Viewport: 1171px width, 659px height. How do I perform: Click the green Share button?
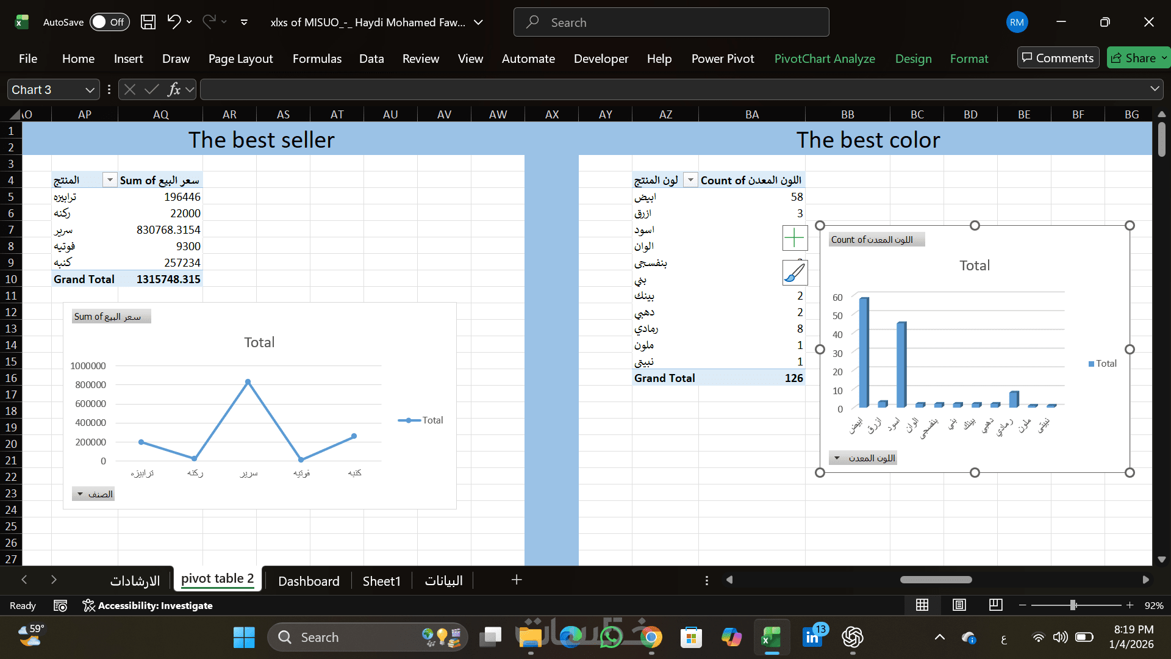[x=1133, y=58]
